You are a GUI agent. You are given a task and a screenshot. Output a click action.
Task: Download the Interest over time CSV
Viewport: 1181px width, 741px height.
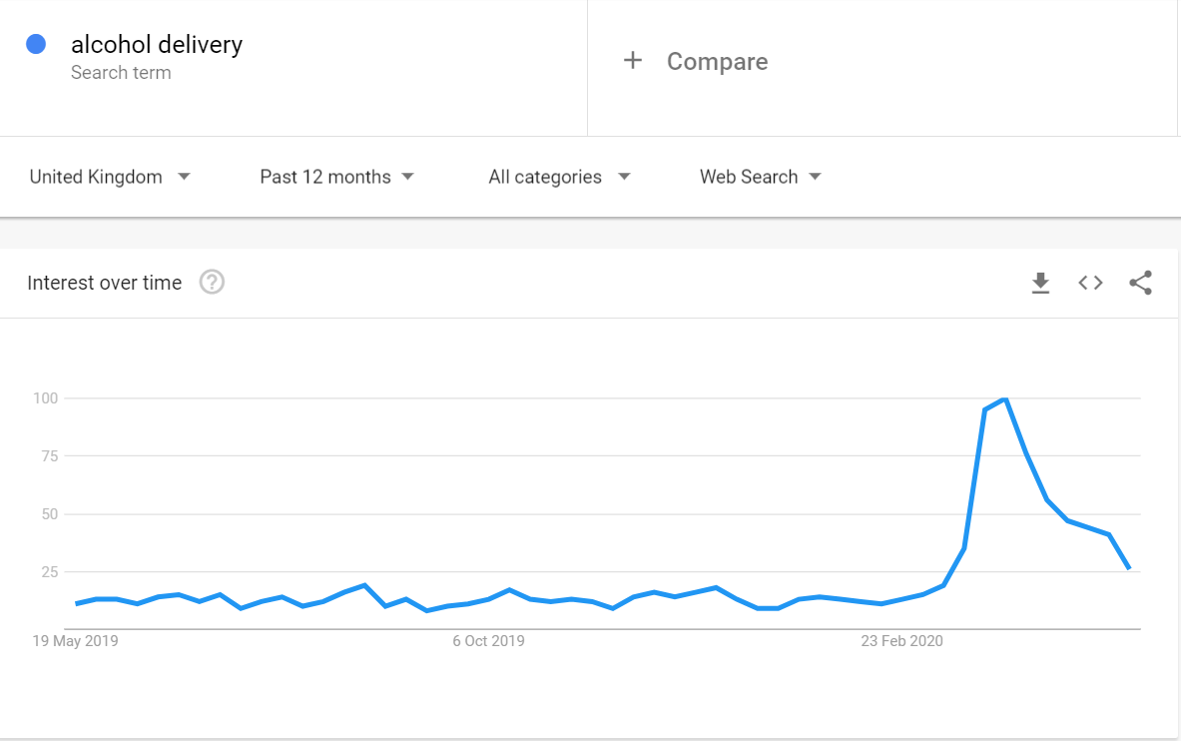[x=1040, y=284]
